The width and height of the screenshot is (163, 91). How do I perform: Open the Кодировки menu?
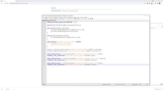(x=56, y=17)
